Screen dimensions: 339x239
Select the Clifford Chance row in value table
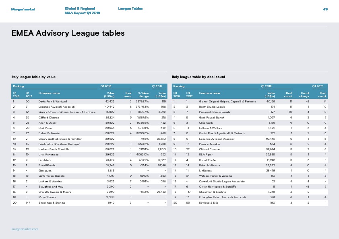point(89,117)
